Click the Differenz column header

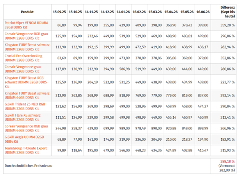(x=228, y=12)
